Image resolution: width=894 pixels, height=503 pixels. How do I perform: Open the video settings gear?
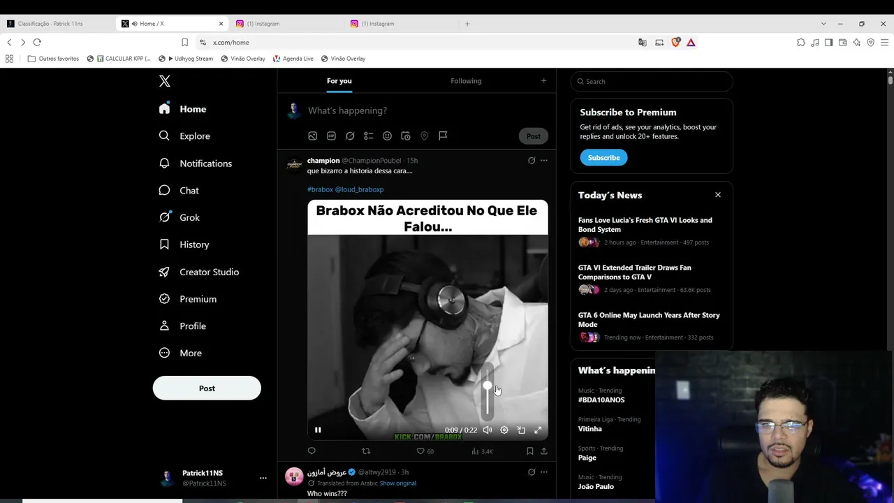point(504,430)
